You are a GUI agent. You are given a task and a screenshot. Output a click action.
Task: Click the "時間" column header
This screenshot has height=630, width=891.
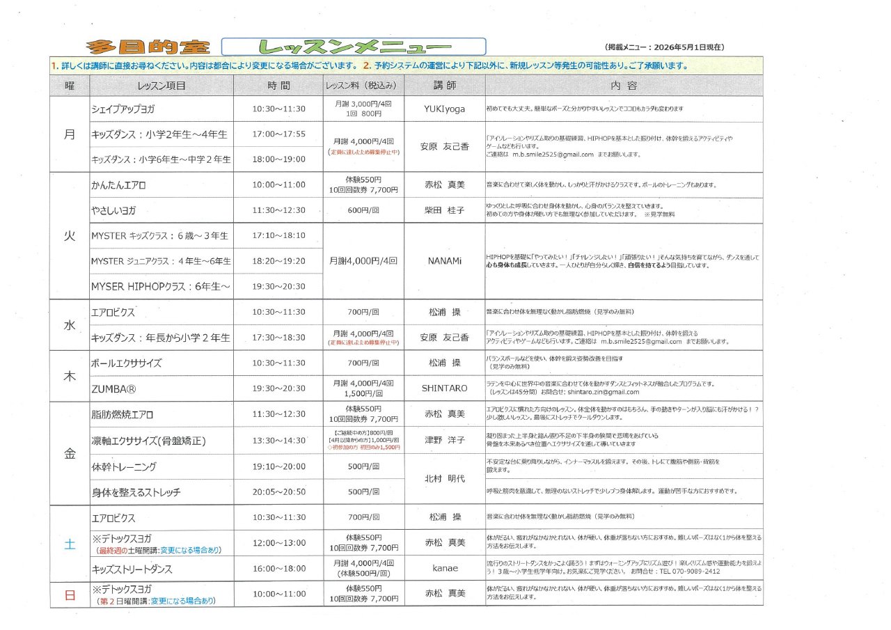pos(278,86)
